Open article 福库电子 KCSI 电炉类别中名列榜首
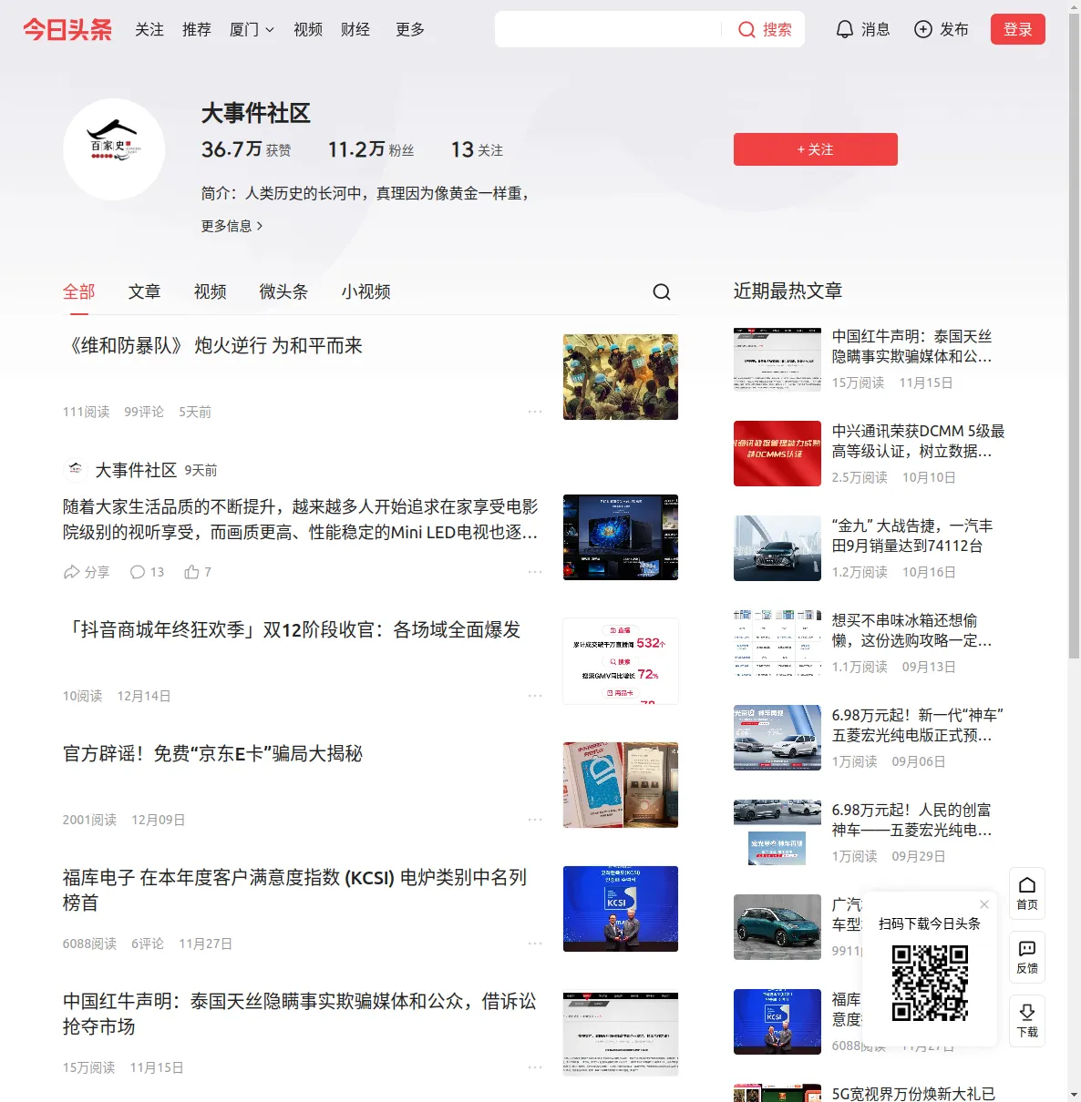1081x1102 pixels. [x=295, y=890]
